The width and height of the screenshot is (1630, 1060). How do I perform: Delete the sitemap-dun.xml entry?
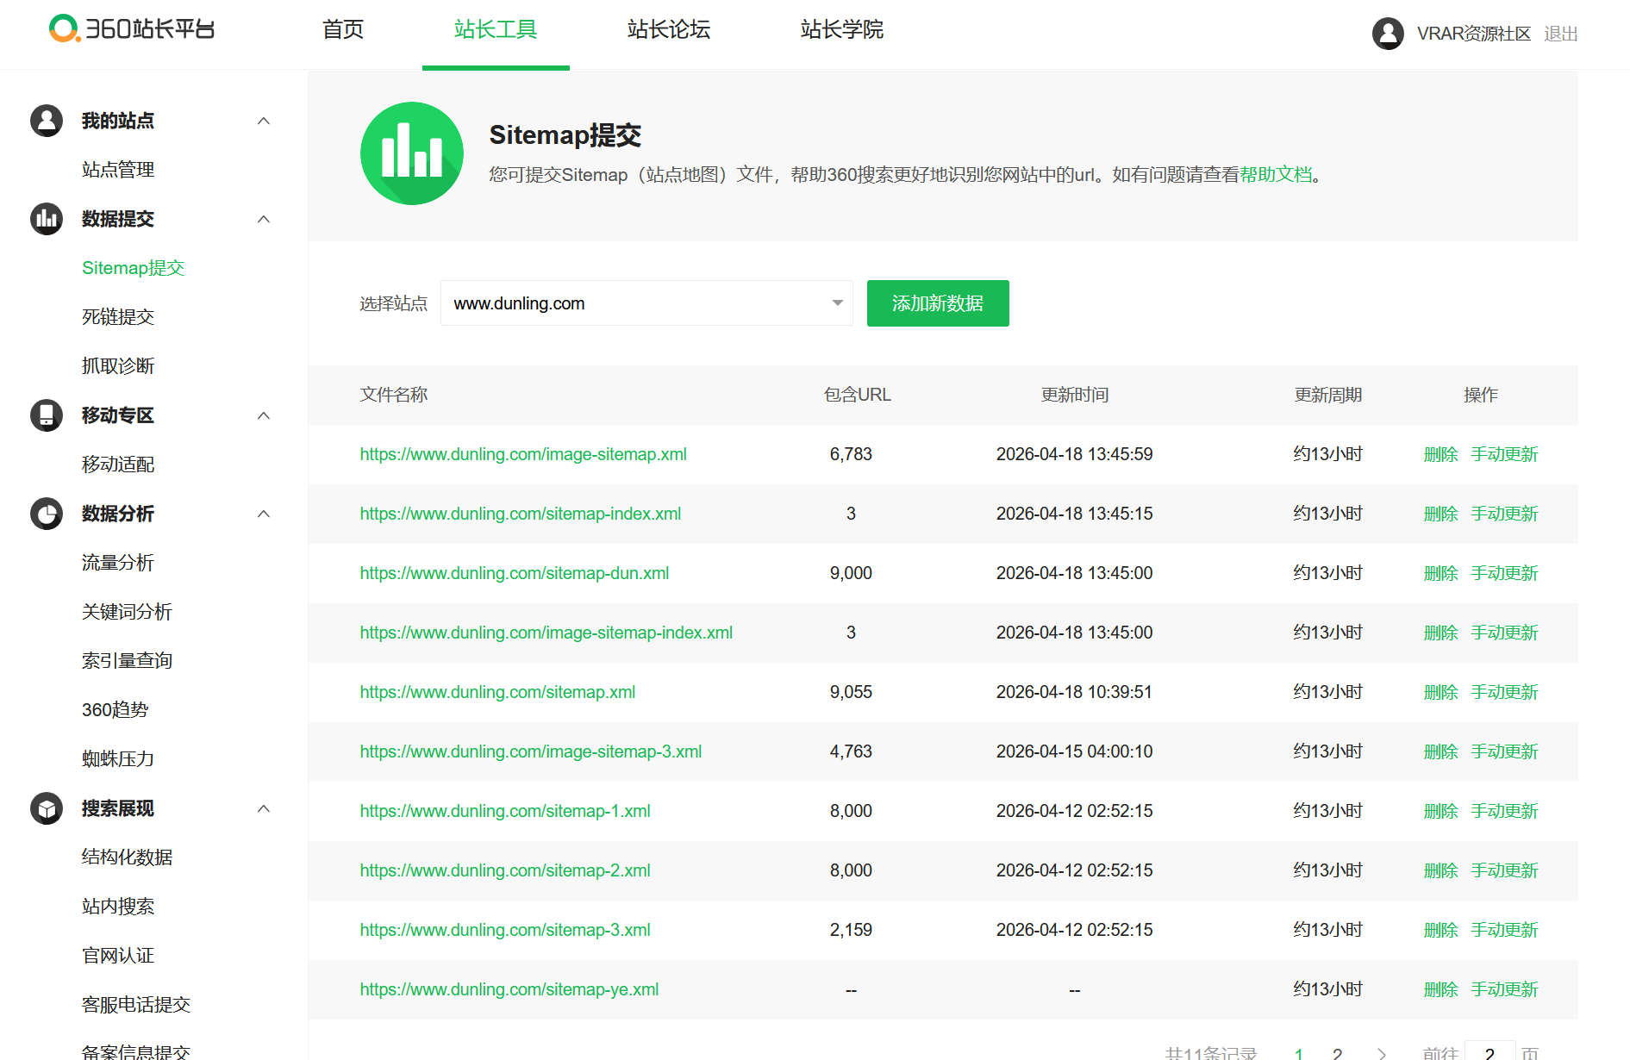(x=1440, y=573)
